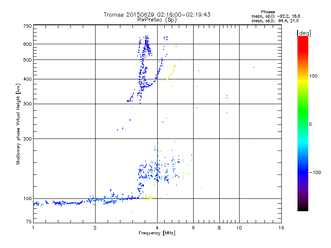Click y-axis tick label '200'
The width and height of the screenshot is (331, 248).
[x=27, y=139]
